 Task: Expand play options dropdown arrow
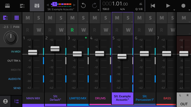coord(174,10)
